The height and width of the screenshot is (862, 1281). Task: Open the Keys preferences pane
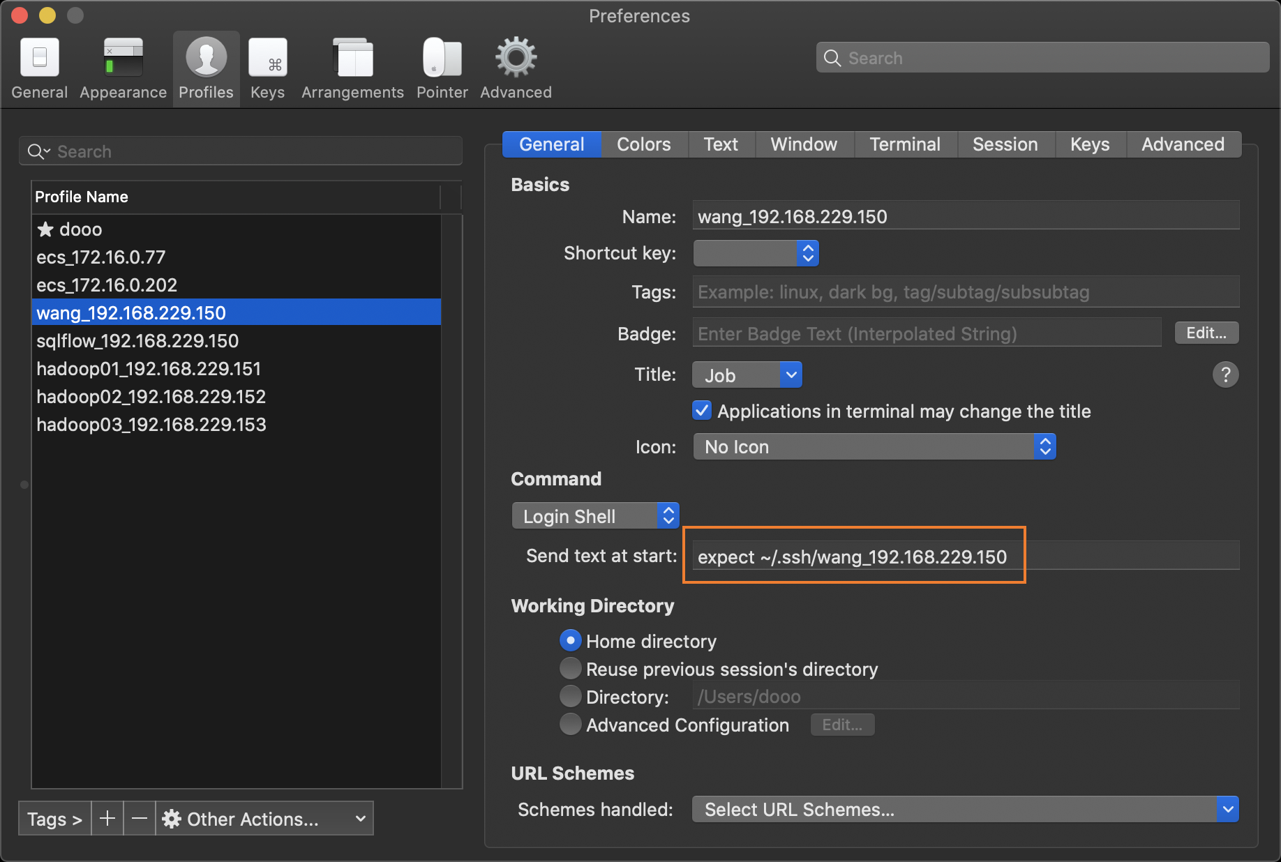(x=267, y=66)
